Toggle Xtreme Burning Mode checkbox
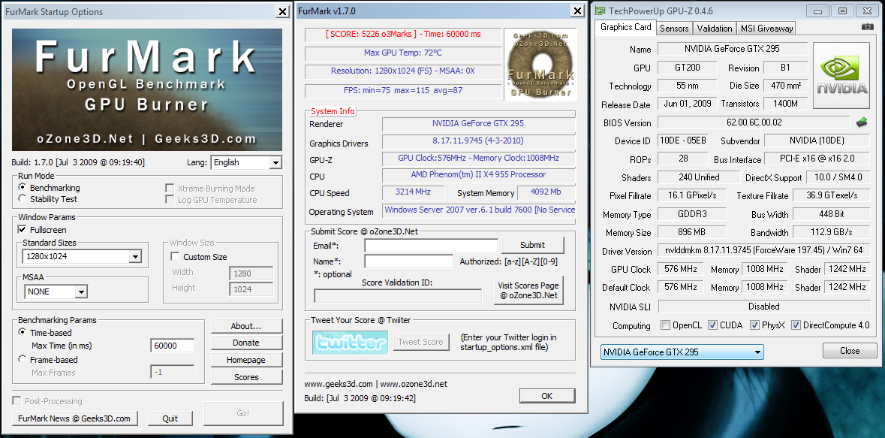 click(x=169, y=188)
